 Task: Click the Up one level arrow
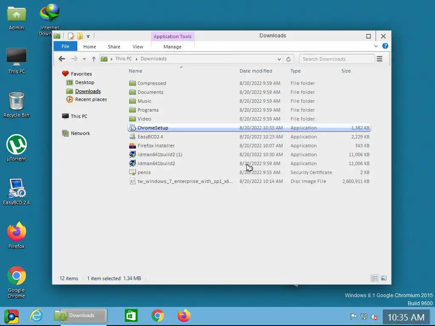[94, 59]
